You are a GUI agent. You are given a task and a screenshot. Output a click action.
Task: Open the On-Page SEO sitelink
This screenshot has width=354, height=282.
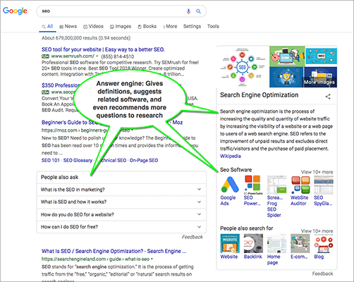tap(144, 160)
